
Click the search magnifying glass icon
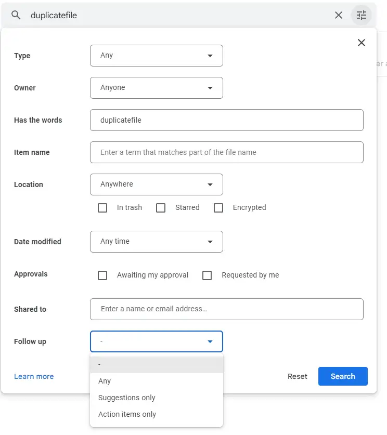[x=16, y=15]
